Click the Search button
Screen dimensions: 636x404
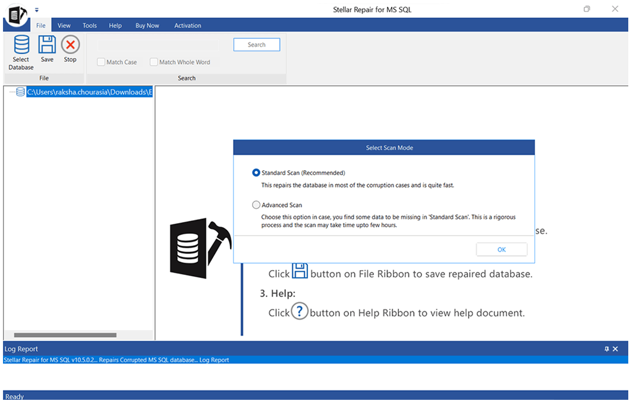[x=256, y=44]
